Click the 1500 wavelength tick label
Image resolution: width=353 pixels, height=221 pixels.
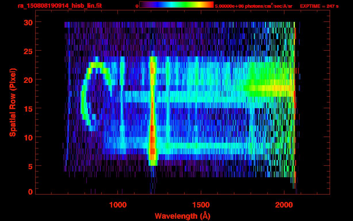pyautogui.click(x=201, y=205)
